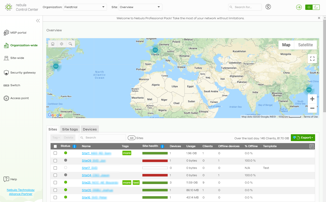Check the Site04 row checkbox
The height and width of the screenshot is (202, 326).
coord(55,175)
